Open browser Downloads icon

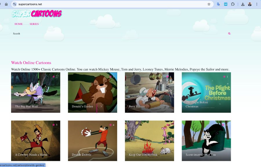point(243,4)
